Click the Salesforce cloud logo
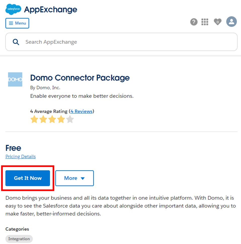241x244 pixels. [13, 9]
